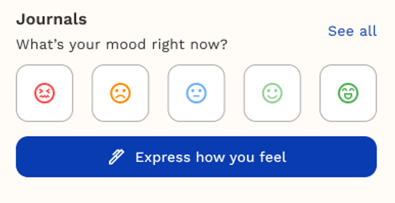Click the "What's your mood right now?" prompt
This screenshot has width=395, height=203.
pos(122,45)
